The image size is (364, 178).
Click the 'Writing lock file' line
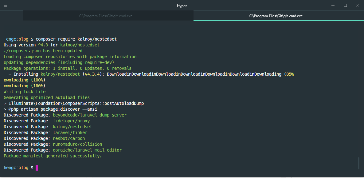pyautogui.click(x=25, y=92)
